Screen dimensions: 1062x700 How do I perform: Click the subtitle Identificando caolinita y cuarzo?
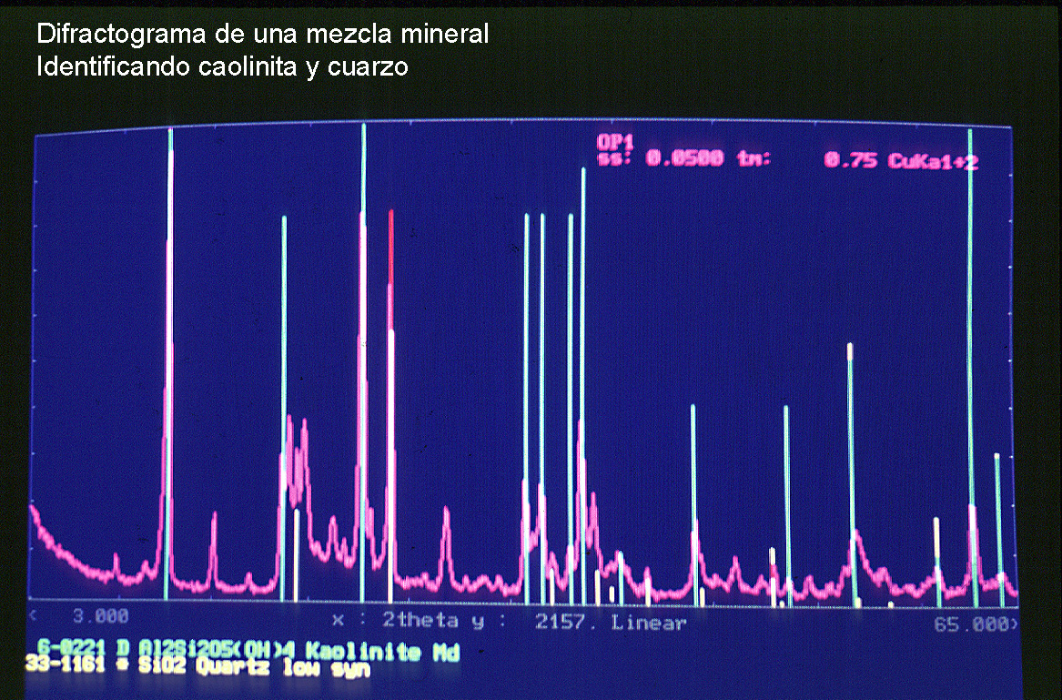pyautogui.click(x=223, y=66)
